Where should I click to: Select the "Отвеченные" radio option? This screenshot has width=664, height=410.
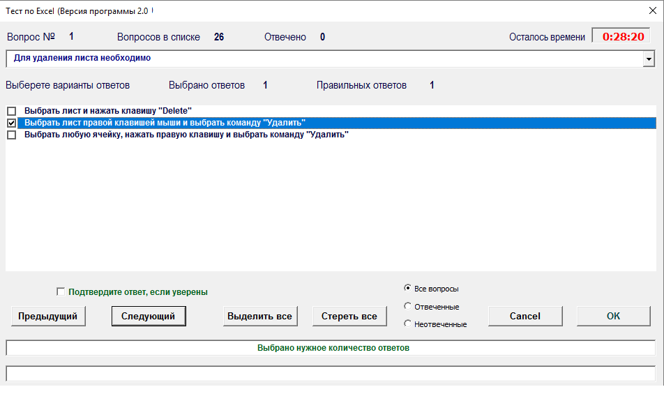click(407, 306)
